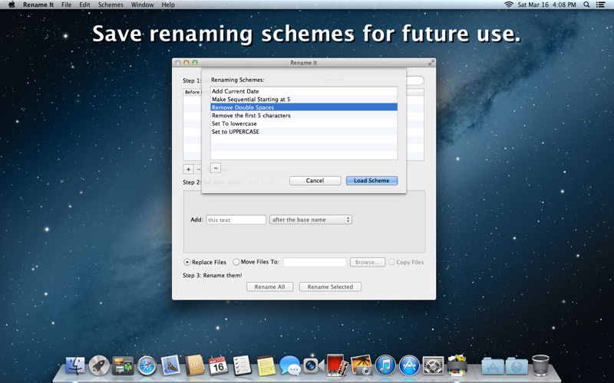This screenshot has height=383, width=614.
Task: Open Applications folder in dock
Action: tap(493, 366)
